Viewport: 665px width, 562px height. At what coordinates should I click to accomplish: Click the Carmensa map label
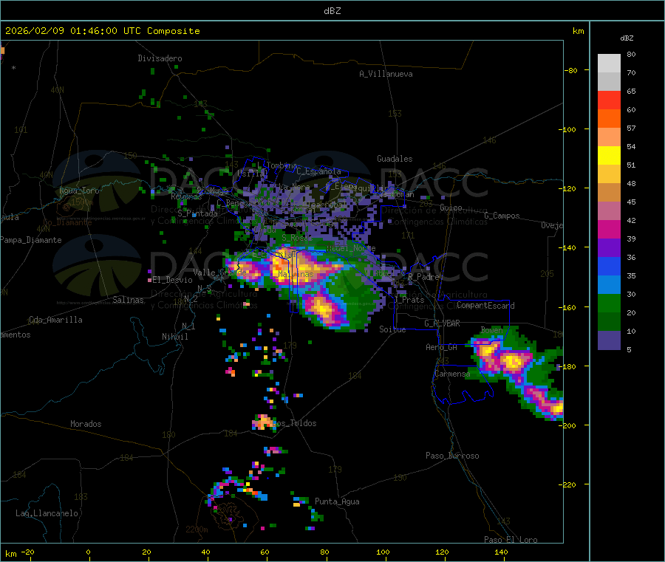[x=452, y=374]
